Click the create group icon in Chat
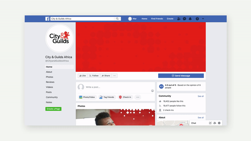 (215, 123)
